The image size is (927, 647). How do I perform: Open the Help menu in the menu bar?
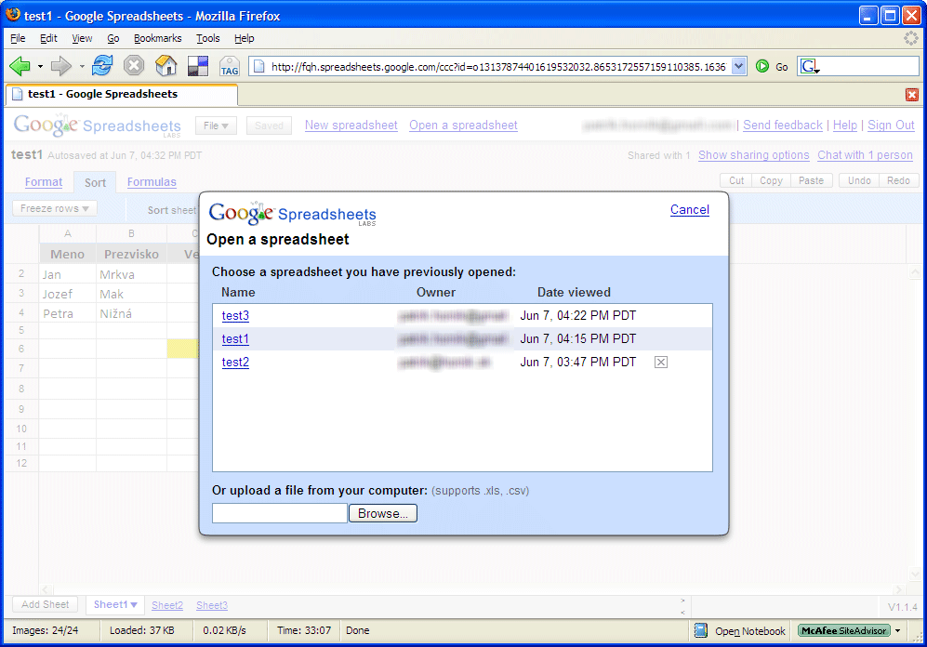[245, 38]
